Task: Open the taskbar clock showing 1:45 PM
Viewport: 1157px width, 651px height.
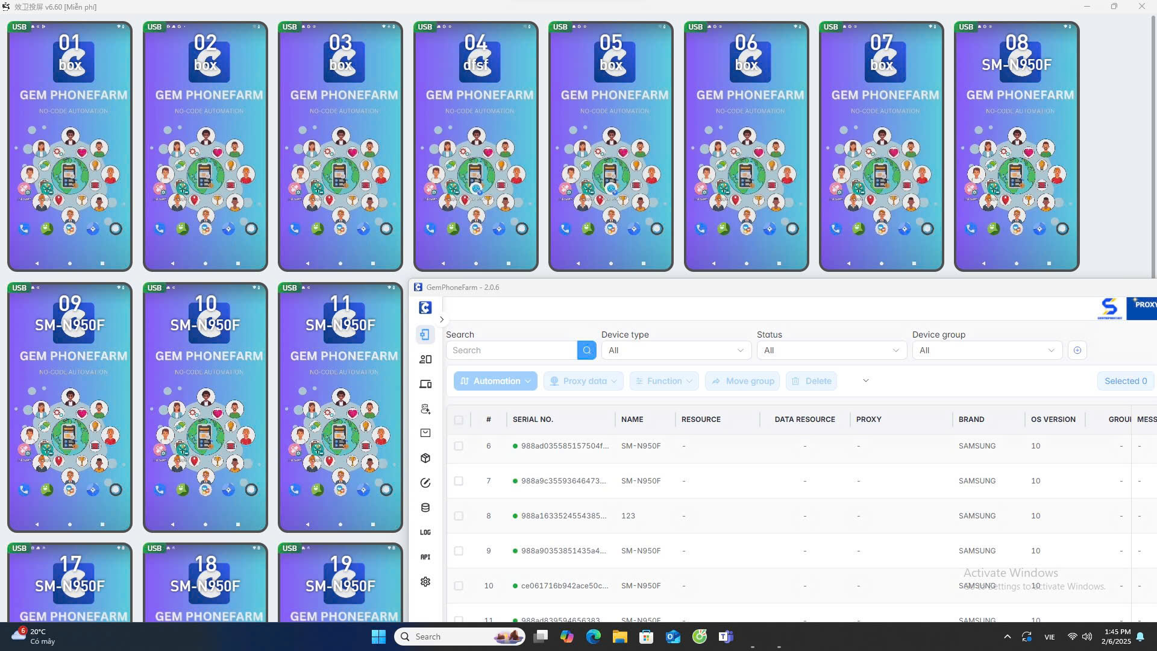Action: pos(1117,637)
